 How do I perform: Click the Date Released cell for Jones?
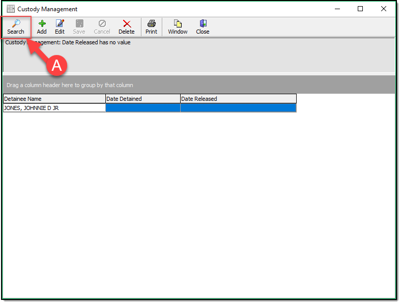pos(238,108)
